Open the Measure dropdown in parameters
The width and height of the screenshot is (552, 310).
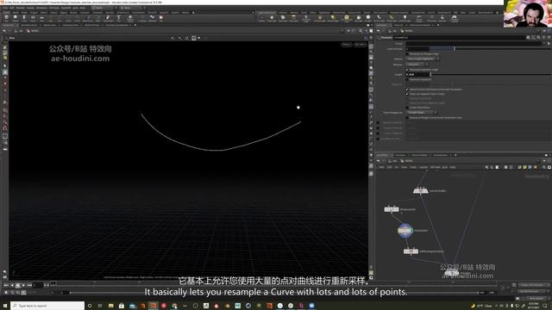pyautogui.click(x=417, y=65)
